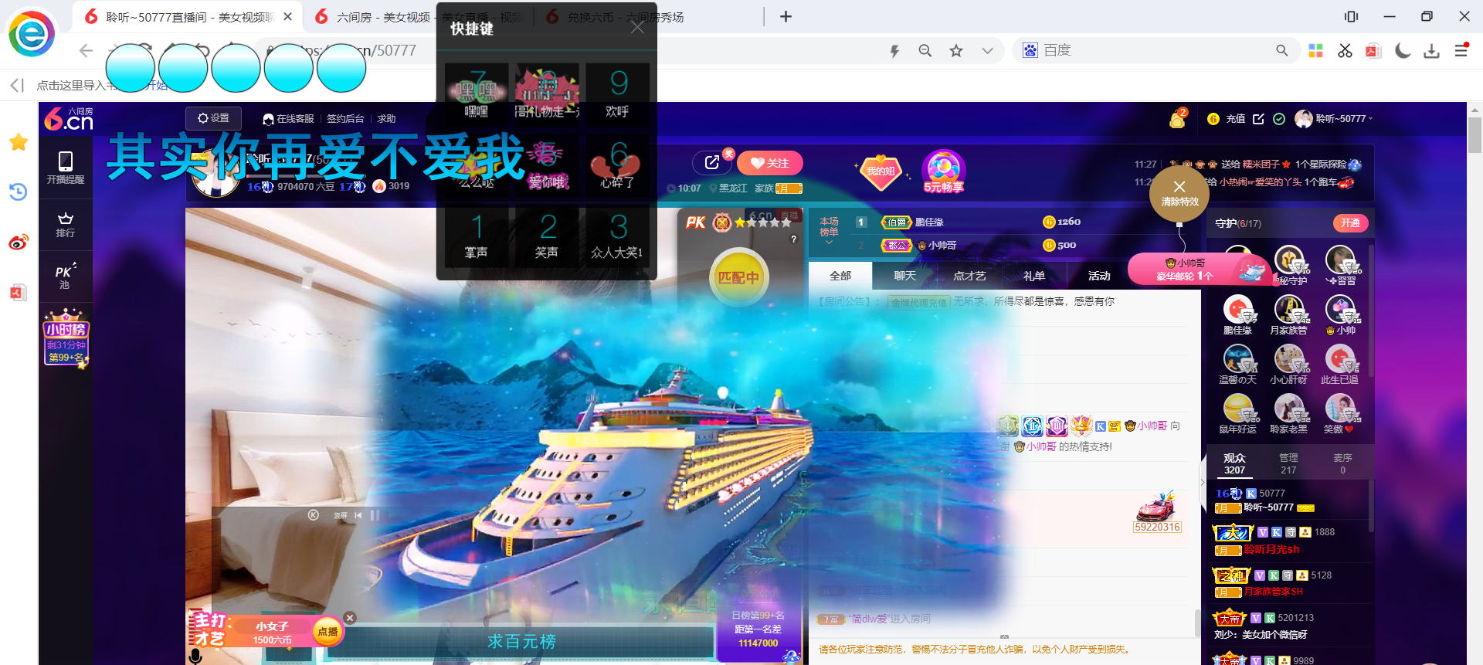Open the browser downloads icon

click(x=1431, y=51)
